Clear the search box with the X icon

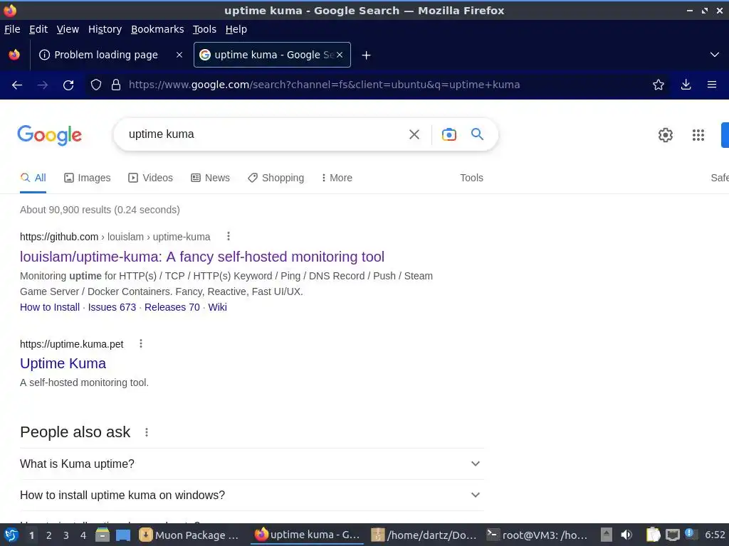[414, 134]
